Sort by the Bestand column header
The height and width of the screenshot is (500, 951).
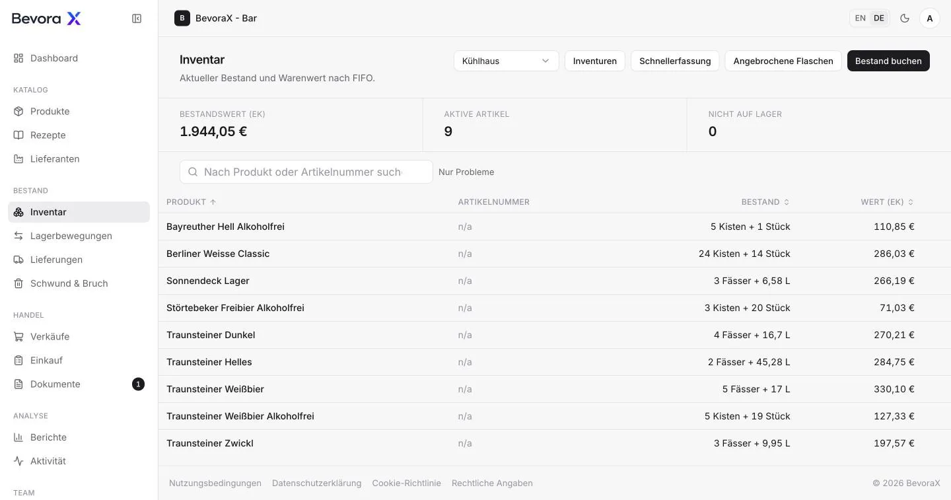[x=765, y=202]
